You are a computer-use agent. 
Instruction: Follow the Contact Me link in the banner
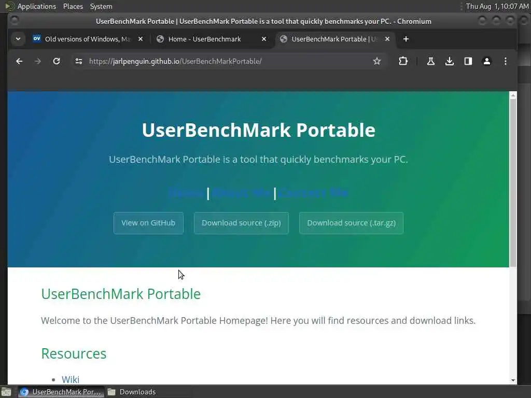[x=313, y=193]
